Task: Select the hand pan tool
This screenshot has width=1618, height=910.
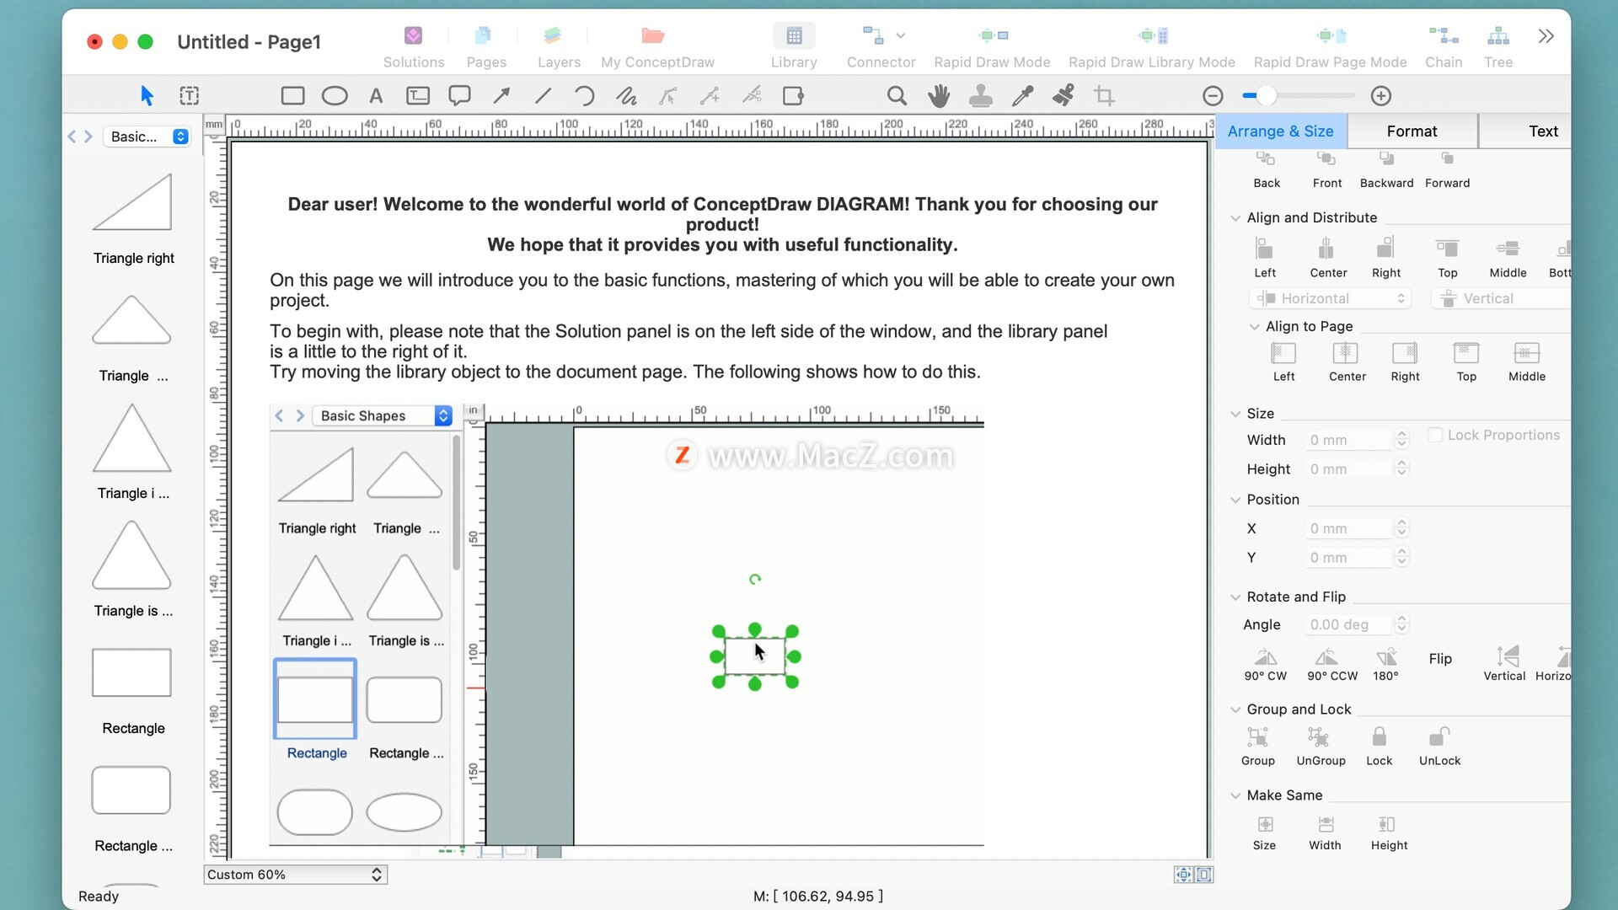Action: point(939,96)
